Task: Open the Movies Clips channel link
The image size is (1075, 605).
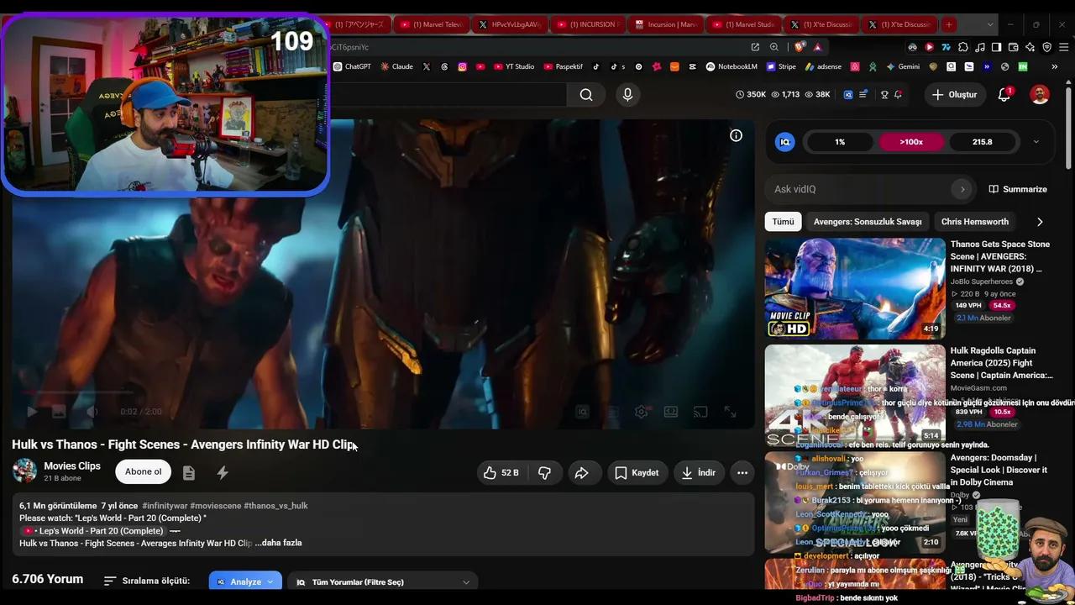Action: click(x=72, y=466)
